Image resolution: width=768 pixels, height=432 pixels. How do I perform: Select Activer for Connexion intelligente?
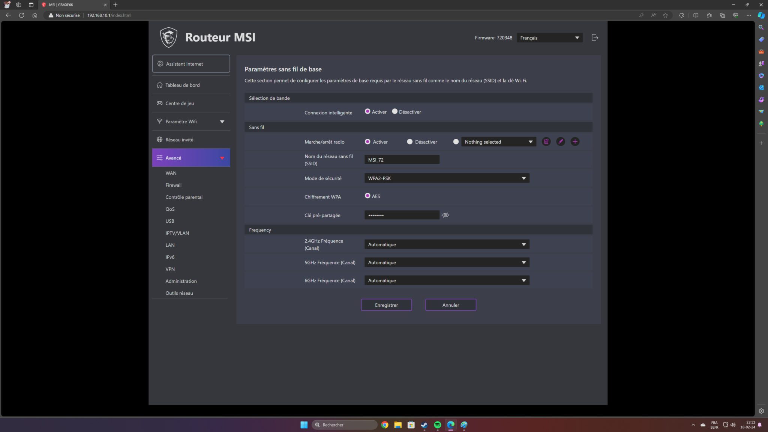coord(367,111)
